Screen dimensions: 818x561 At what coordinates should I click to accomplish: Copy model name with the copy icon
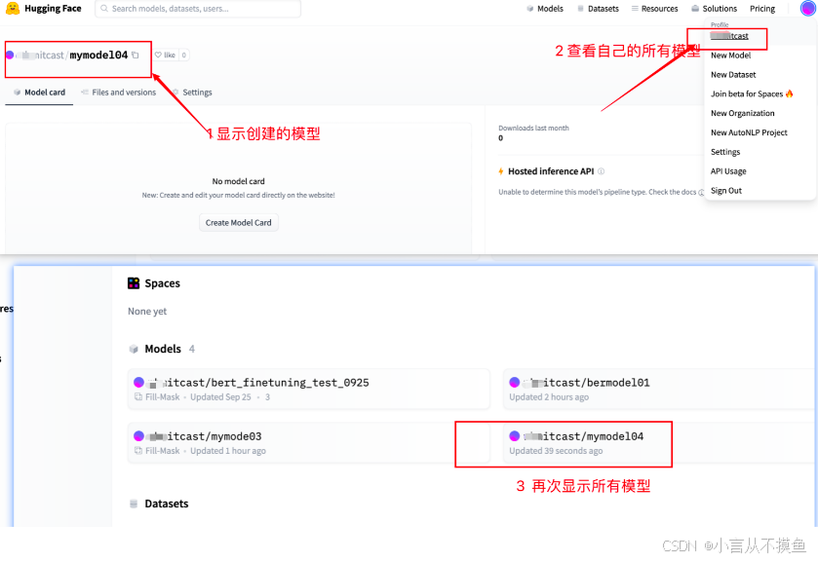click(x=136, y=56)
